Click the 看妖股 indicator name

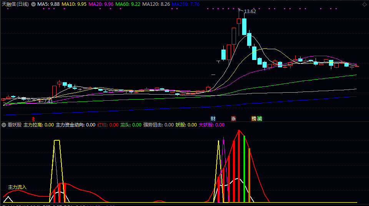(x=14, y=125)
